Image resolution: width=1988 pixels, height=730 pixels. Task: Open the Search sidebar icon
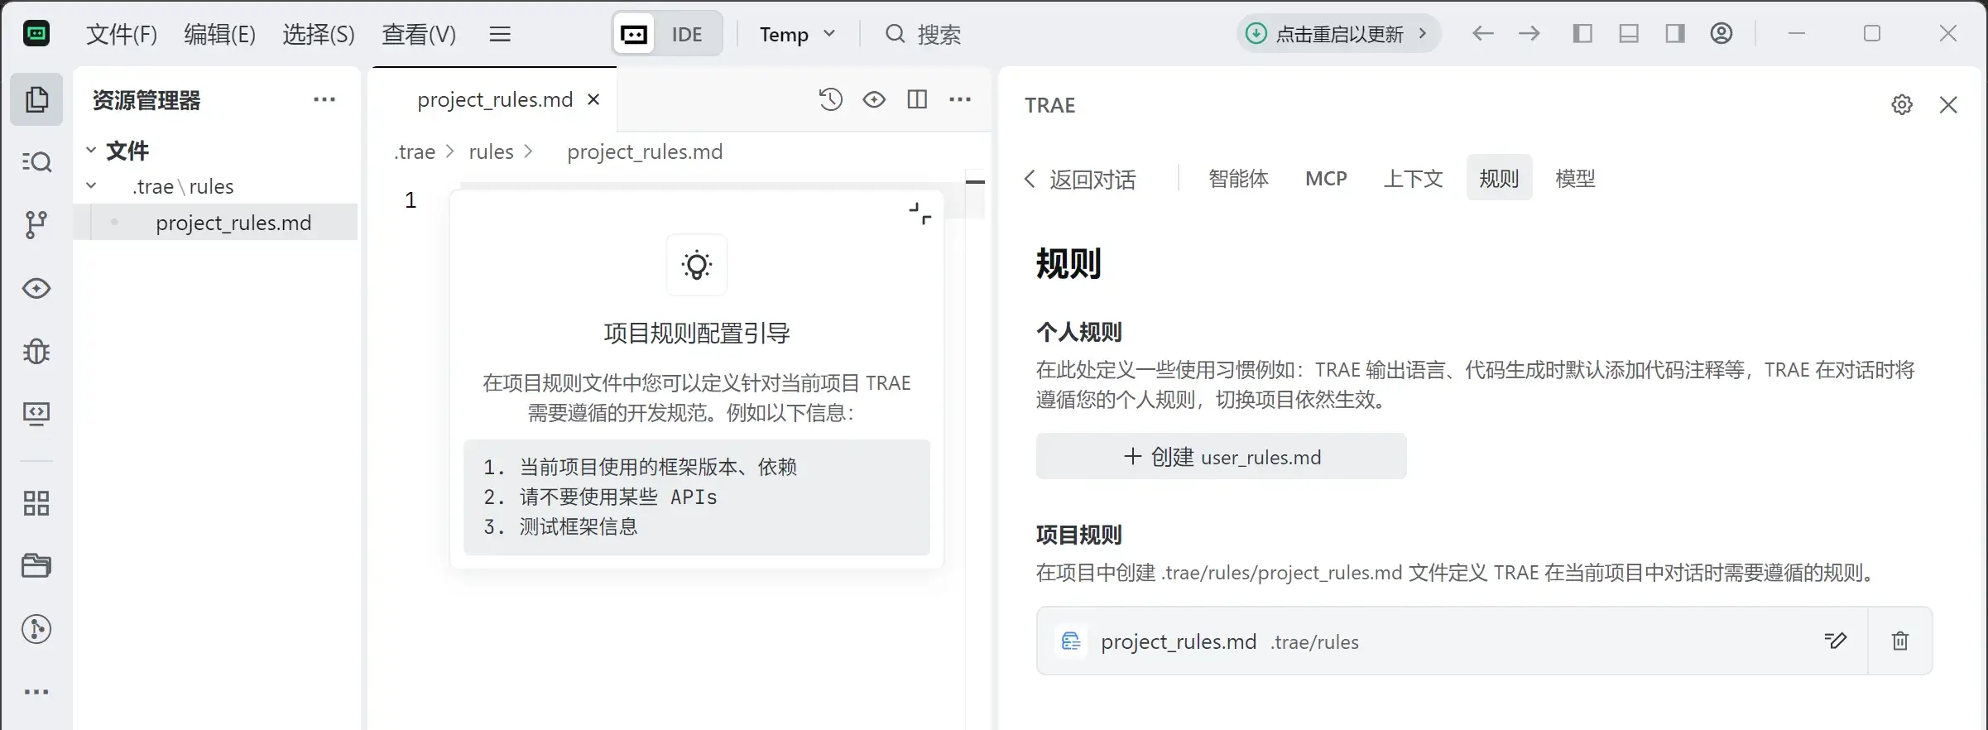[x=36, y=161]
